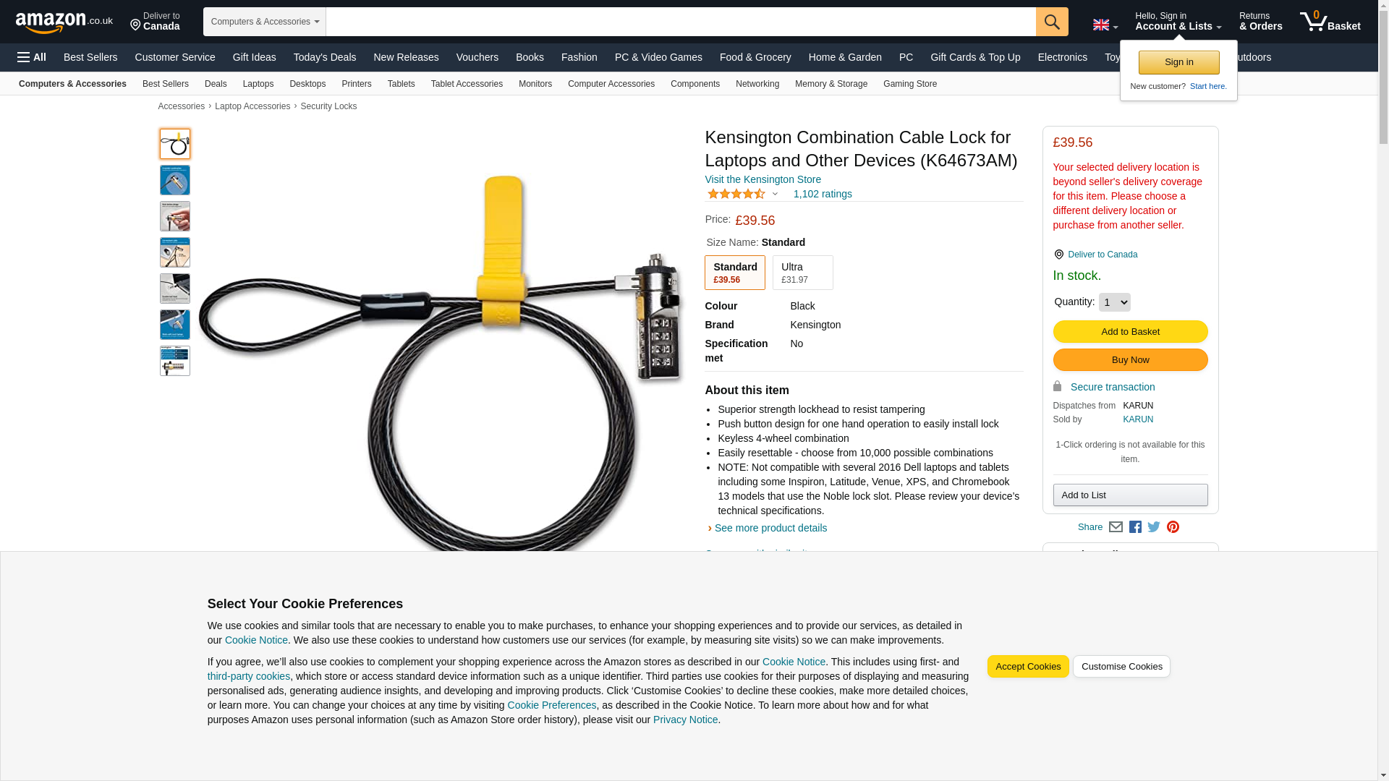Share on Facebook icon
This screenshot has width=1389, height=781.
coord(1135,527)
